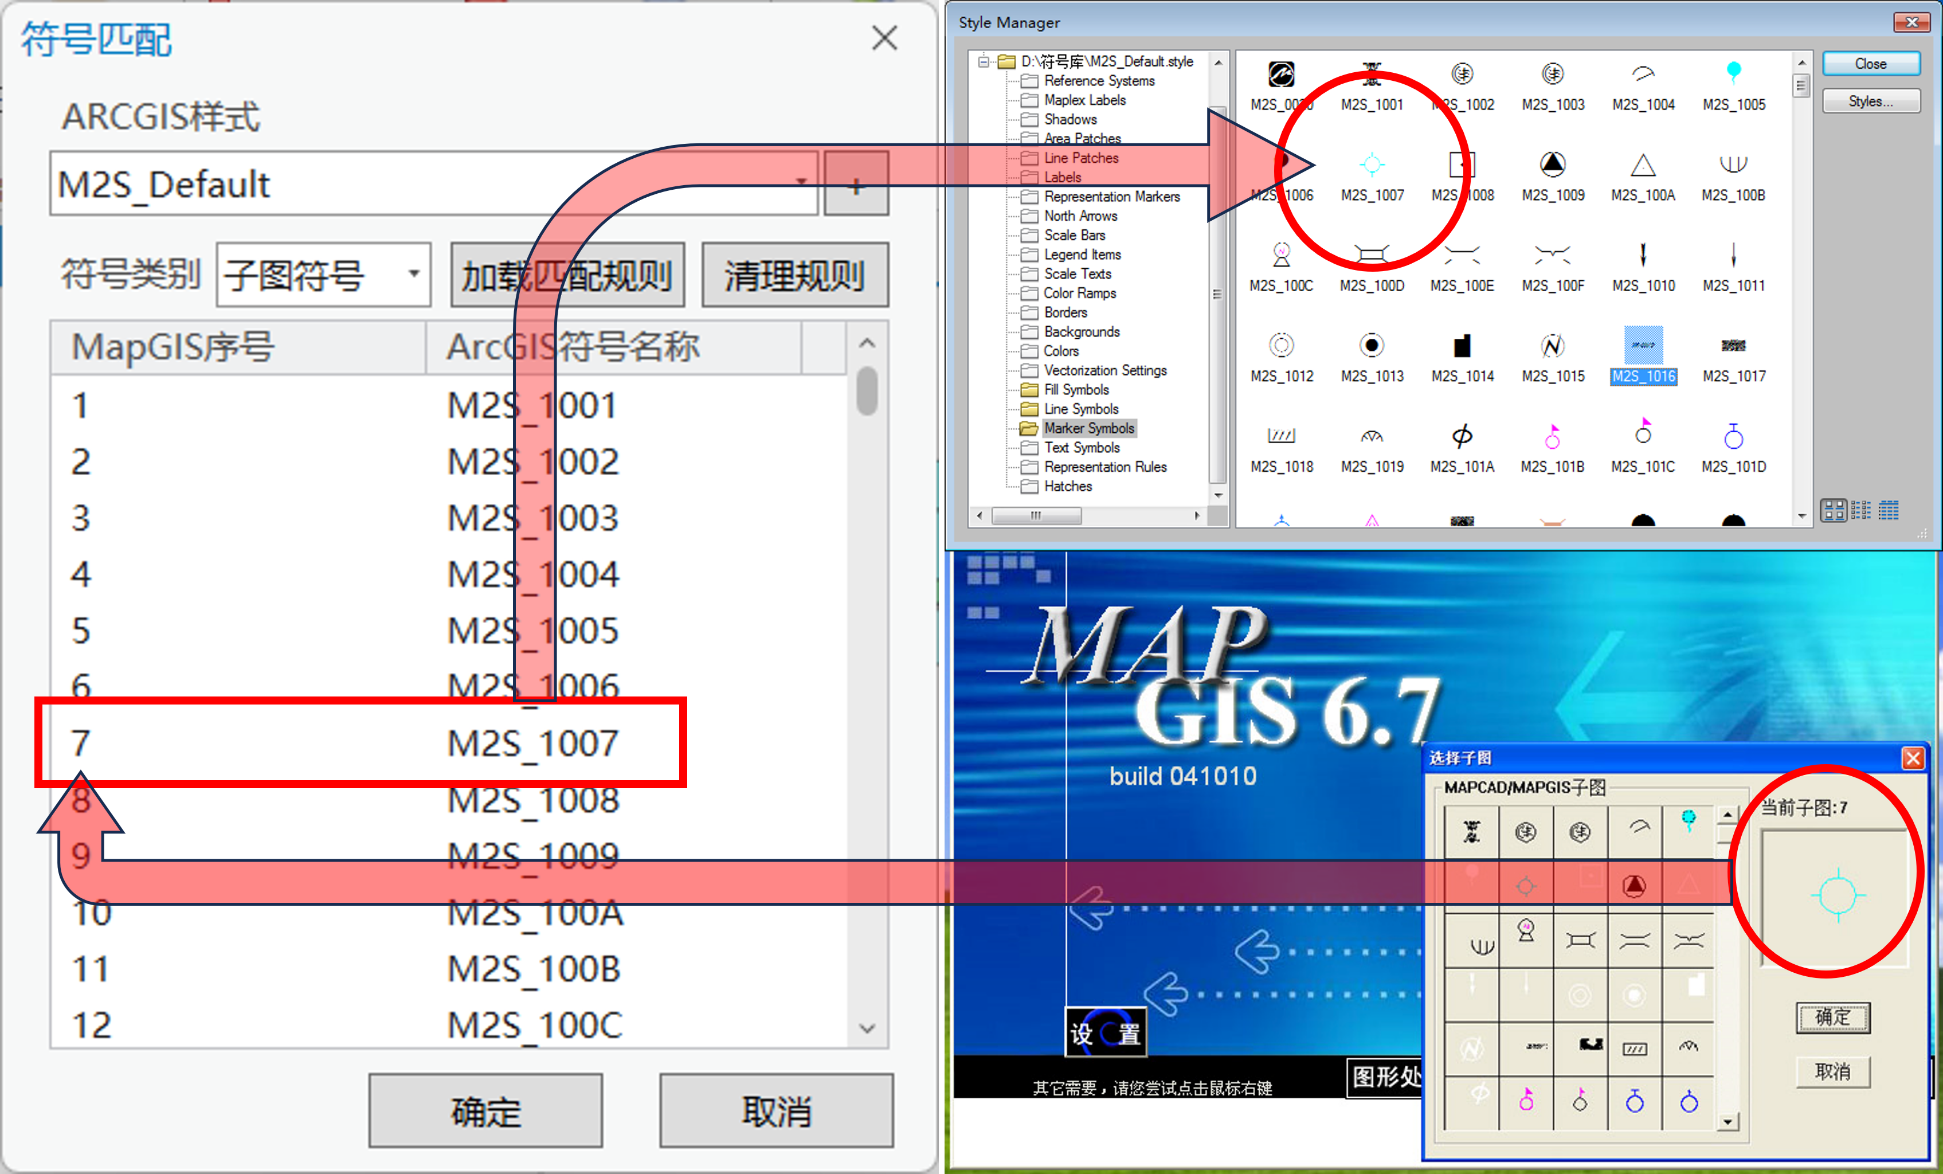Viewport: 1943px width, 1174px height.
Task: Click 取消 in the 选择子图 dialog
Action: 1832,1071
